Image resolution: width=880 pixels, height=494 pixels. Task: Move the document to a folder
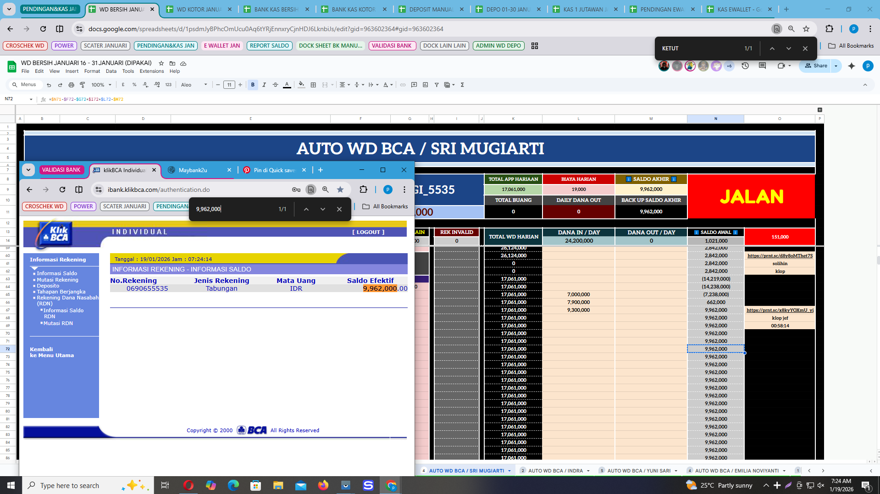(172, 63)
